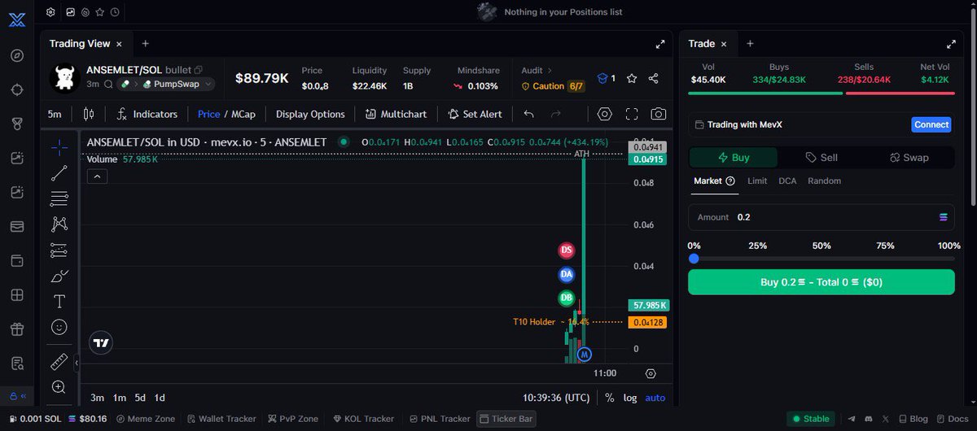The height and width of the screenshot is (431, 977).
Task: Toggle Price view in Price/MCap
Action: (x=208, y=114)
